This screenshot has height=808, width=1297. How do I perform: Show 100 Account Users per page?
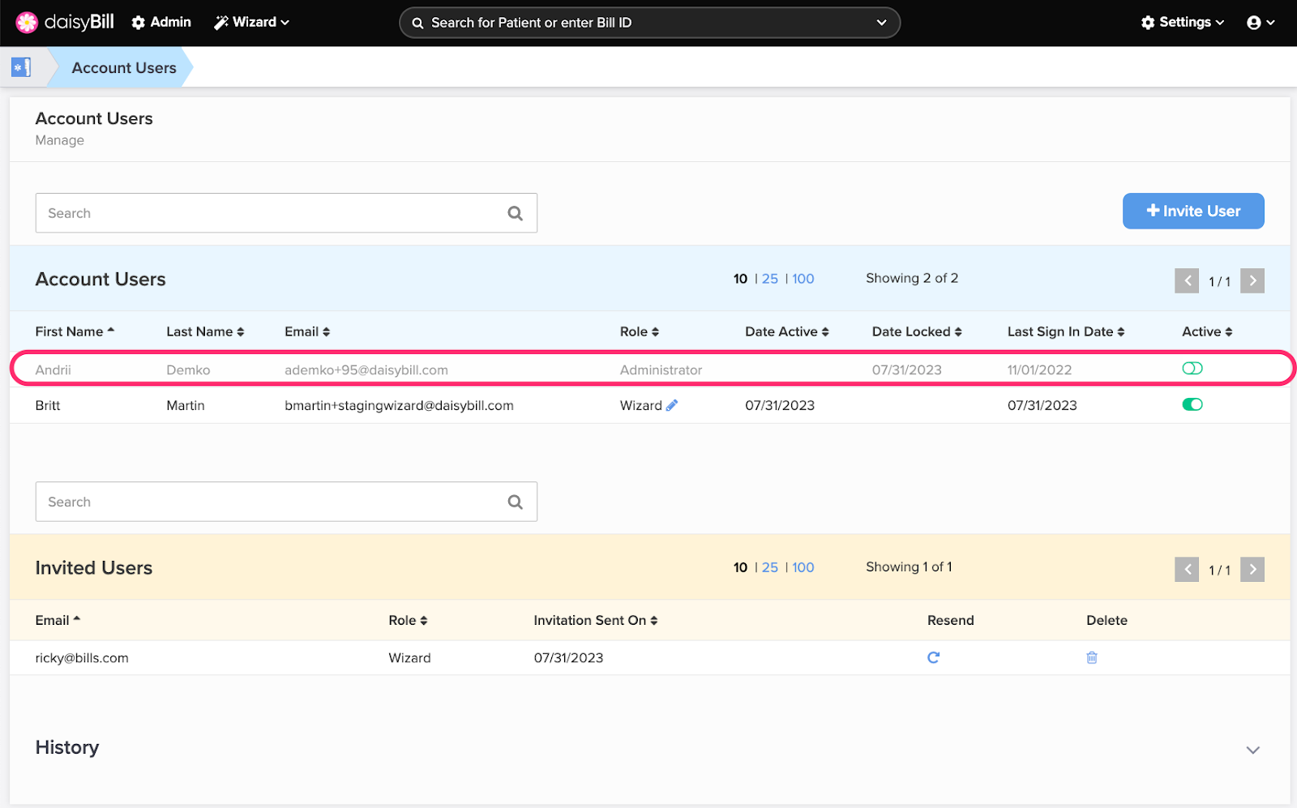coord(802,278)
